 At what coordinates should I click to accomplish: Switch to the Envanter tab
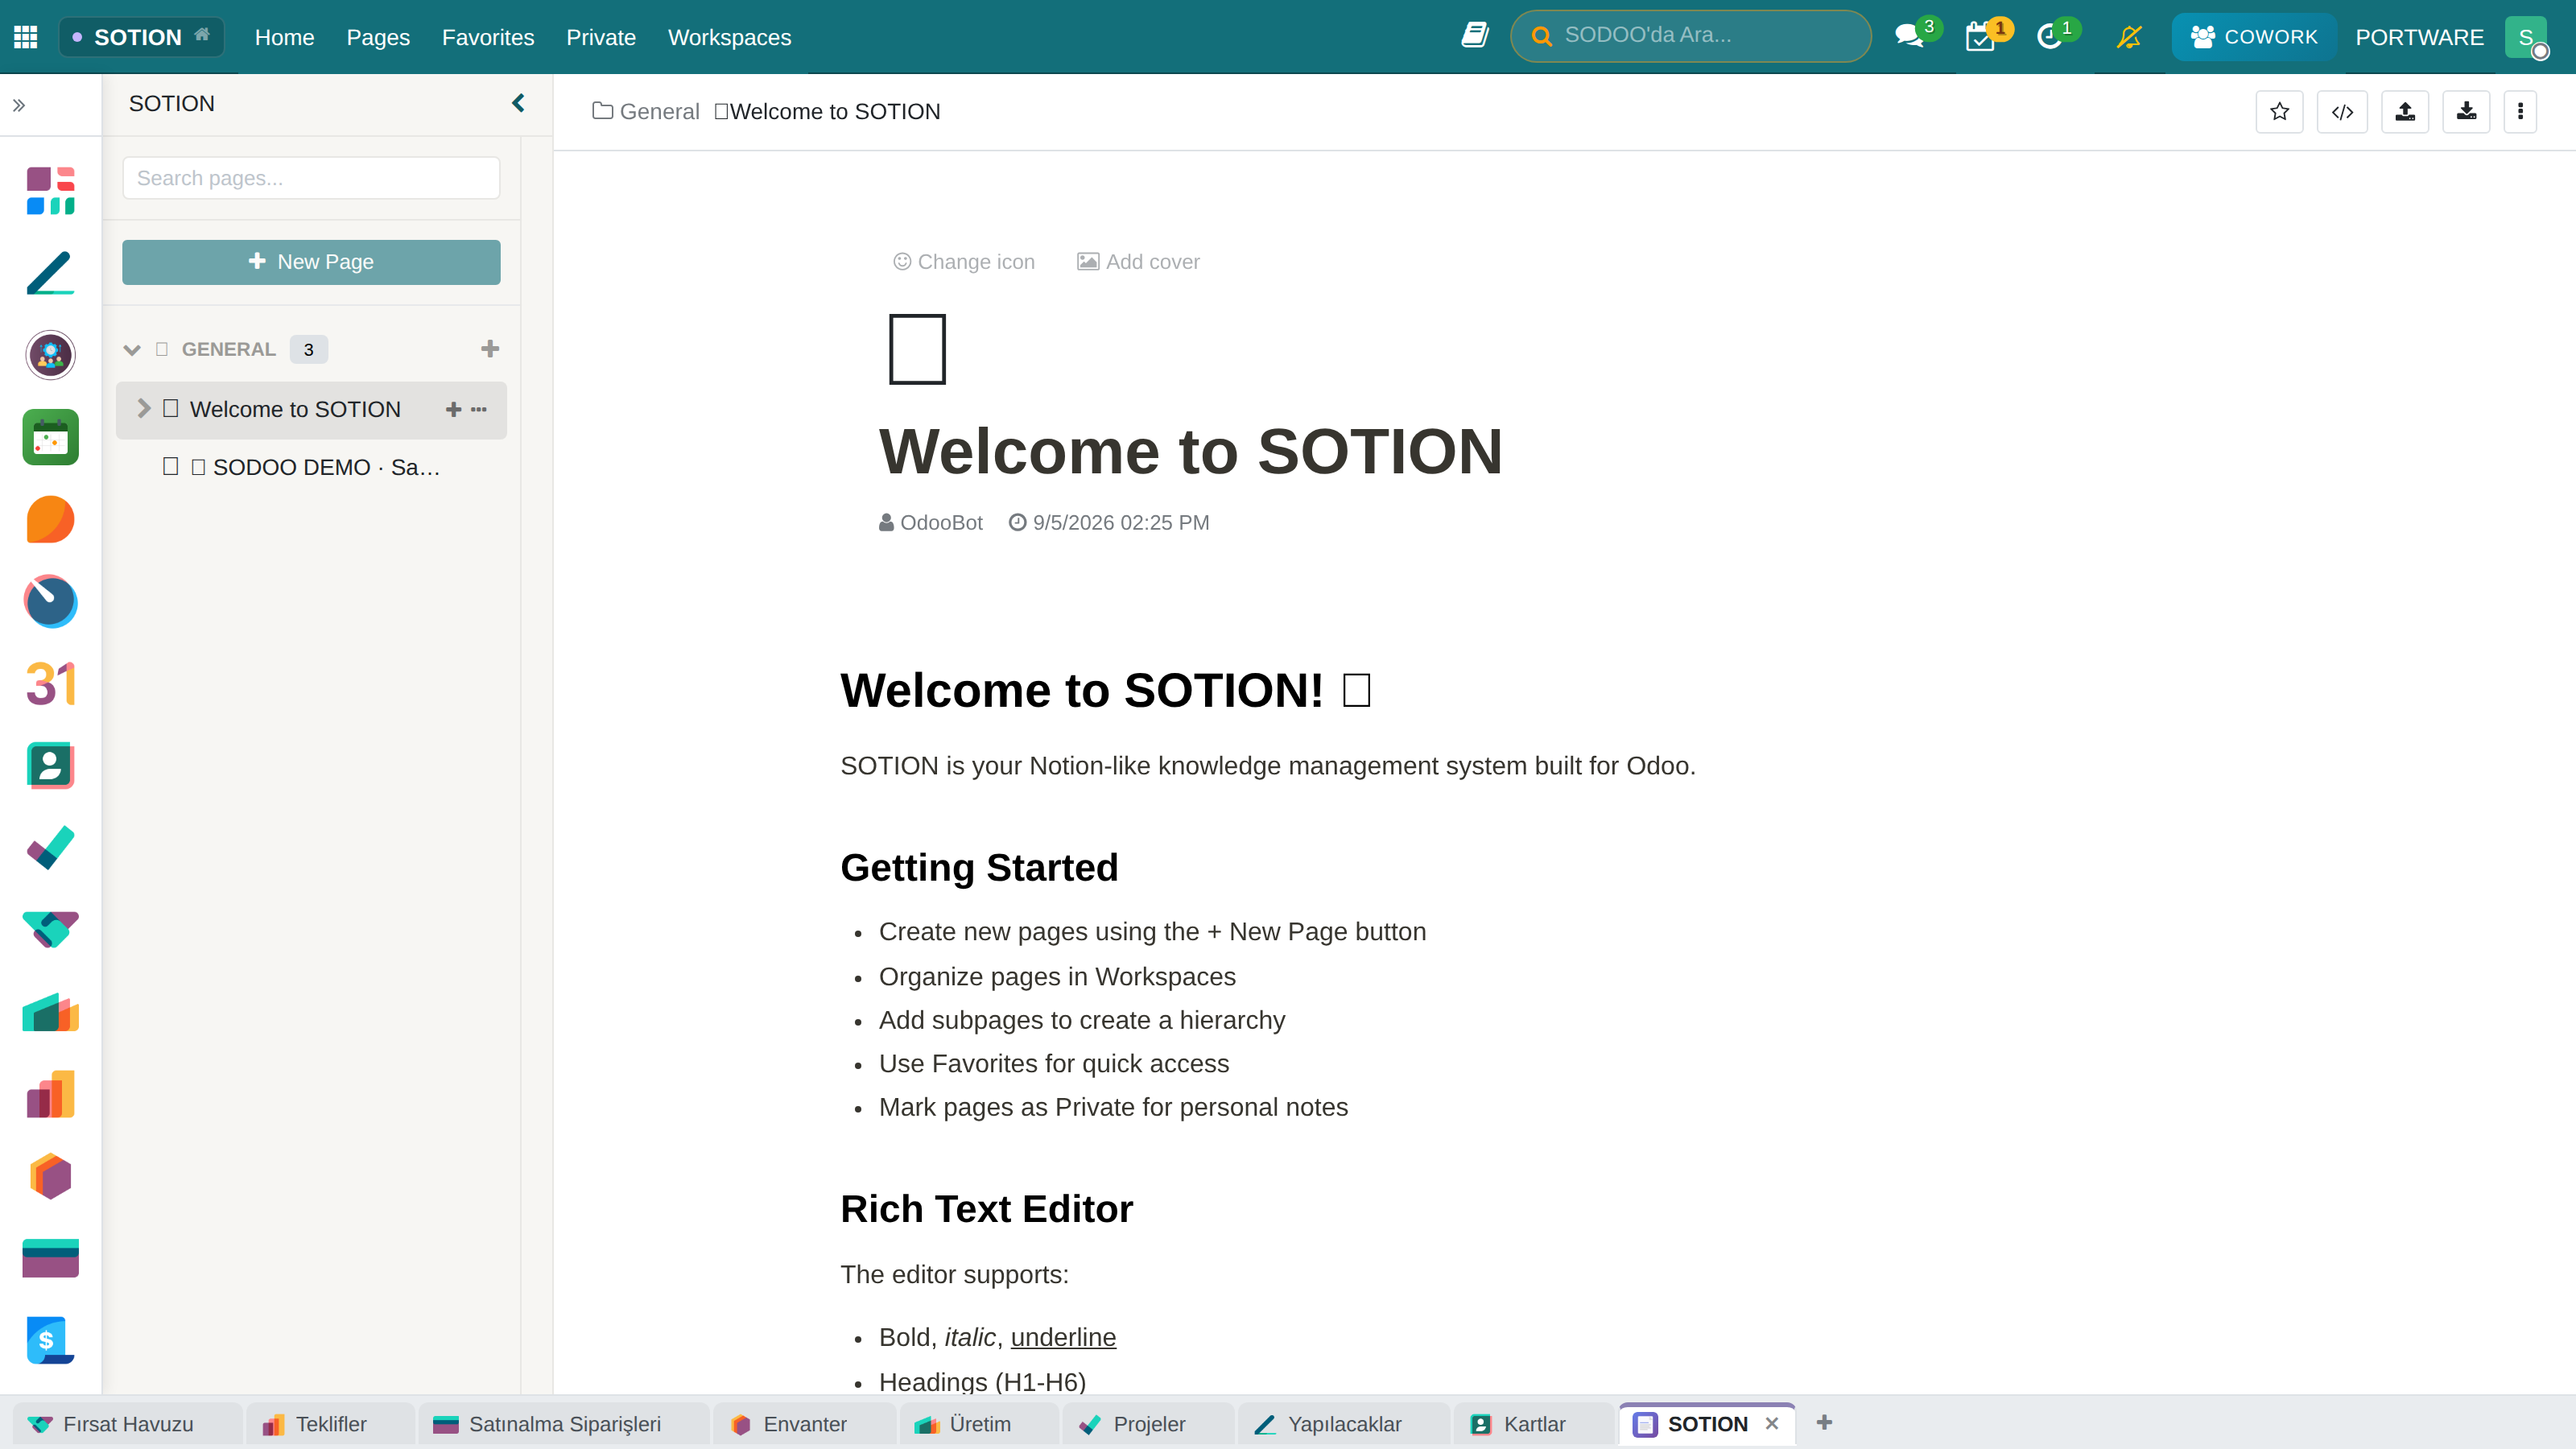pyautogui.click(x=804, y=1424)
